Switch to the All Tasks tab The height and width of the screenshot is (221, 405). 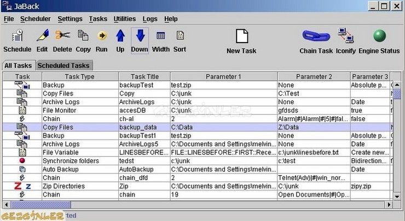18,65
